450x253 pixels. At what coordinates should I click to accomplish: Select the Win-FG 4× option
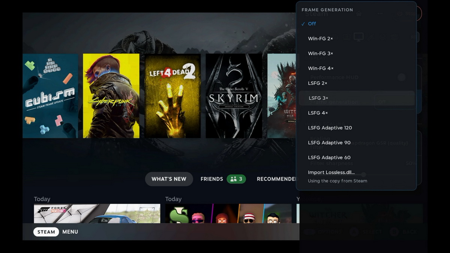pyautogui.click(x=356, y=68)
